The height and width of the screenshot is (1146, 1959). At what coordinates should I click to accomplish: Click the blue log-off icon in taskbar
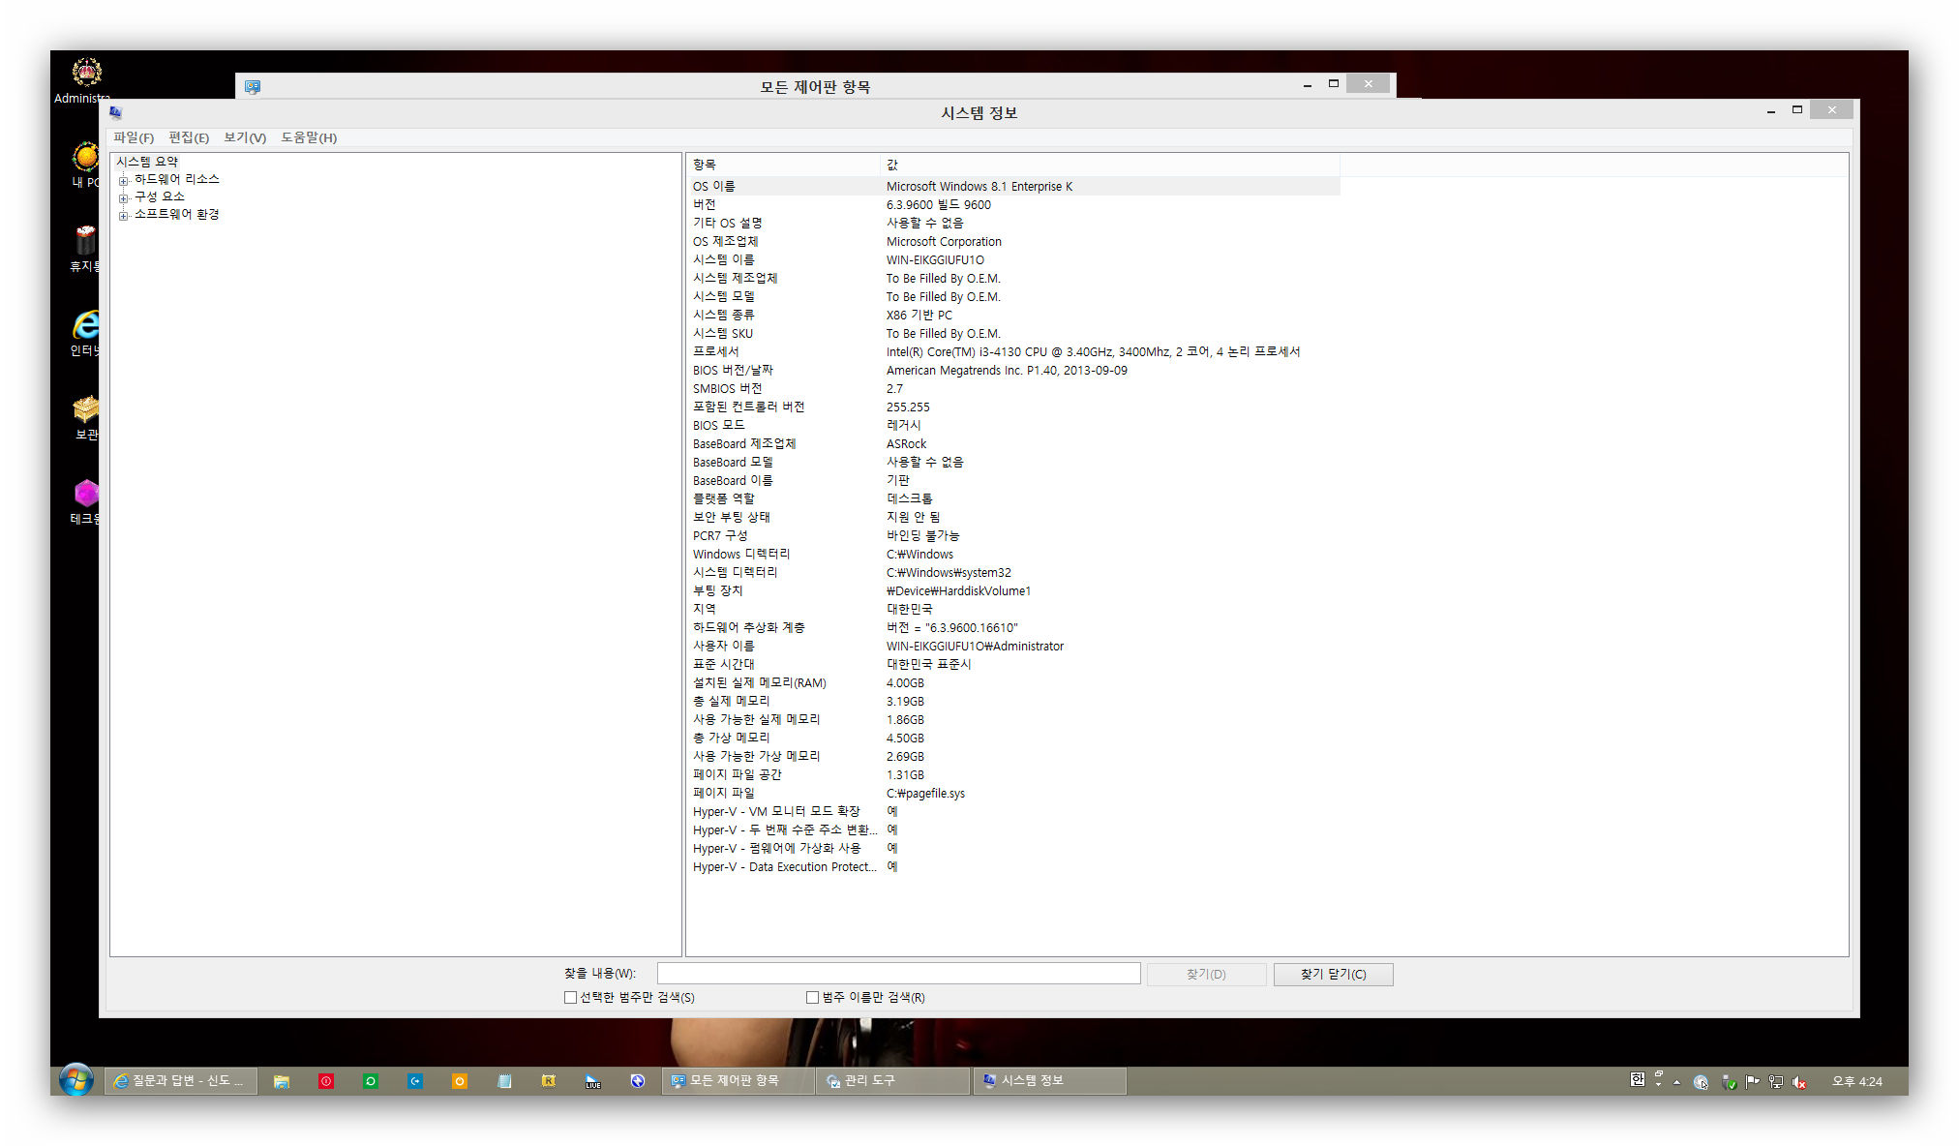(415, 1081)
